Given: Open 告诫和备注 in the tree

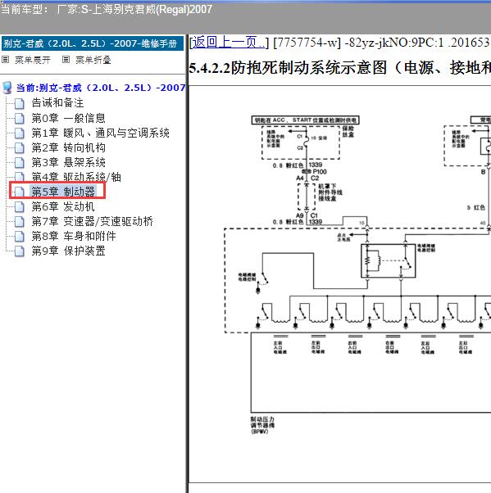Looking at the screenshot, I should click(57, 103).
